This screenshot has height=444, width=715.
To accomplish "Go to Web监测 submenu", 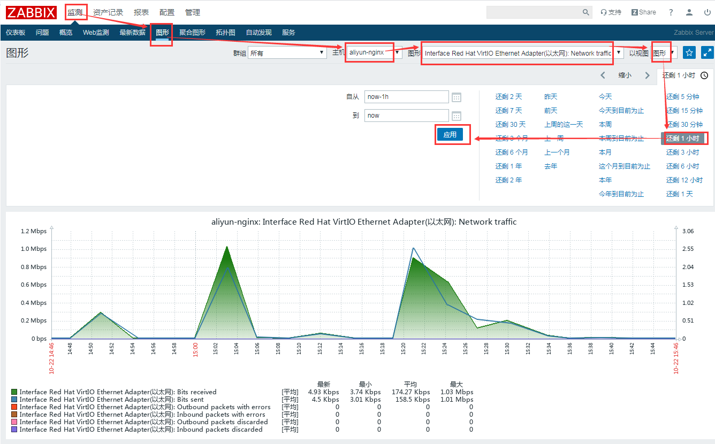I will (x=96, y=33).
